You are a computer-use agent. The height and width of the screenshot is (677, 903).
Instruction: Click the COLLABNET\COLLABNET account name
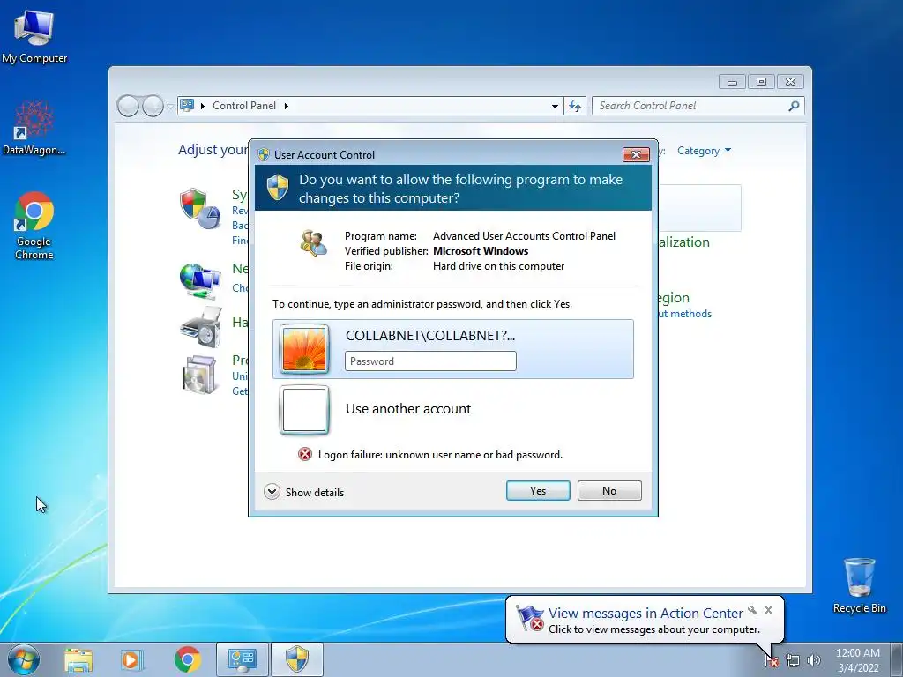[430, 336]
